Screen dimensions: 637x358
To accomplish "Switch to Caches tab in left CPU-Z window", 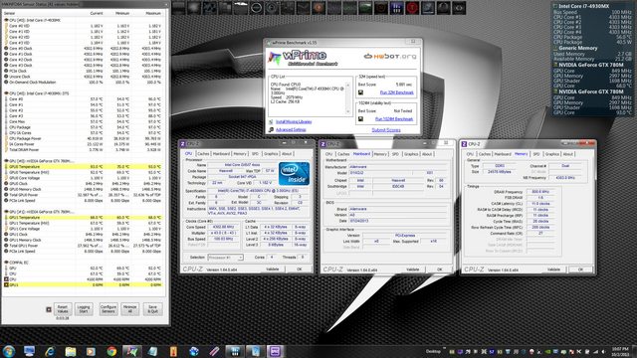I will point(203,154).
